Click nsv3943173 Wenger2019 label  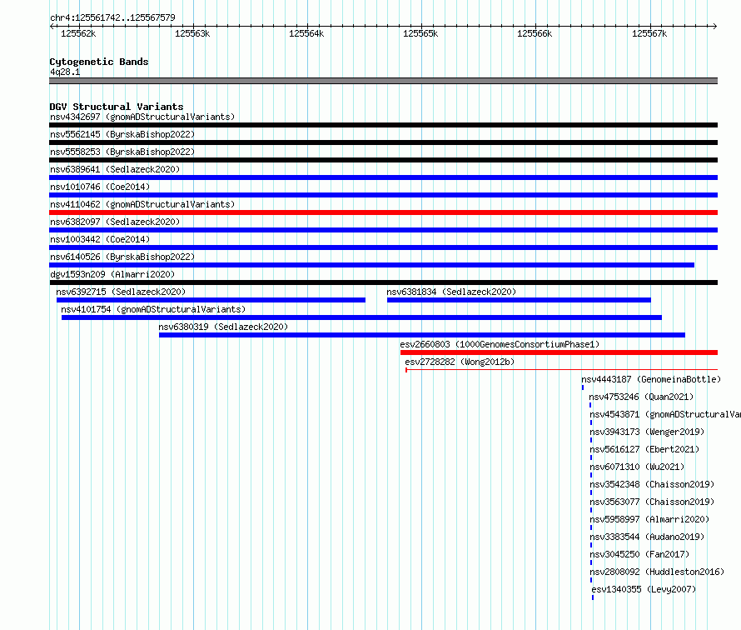(647, 432)
